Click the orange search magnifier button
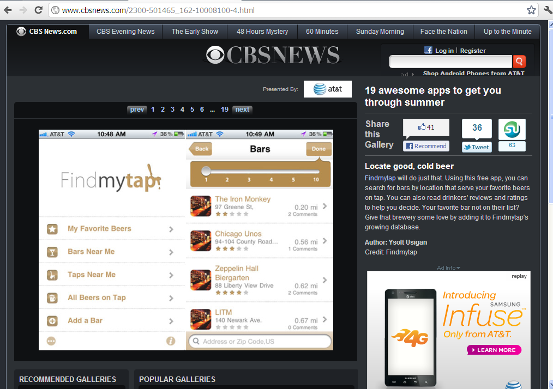553x389 pixels. (x=519, y=62)
